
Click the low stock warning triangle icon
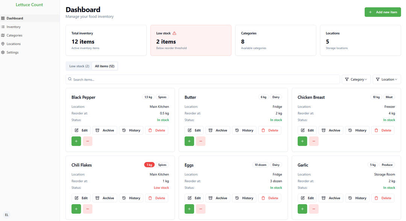coord(174,33)
